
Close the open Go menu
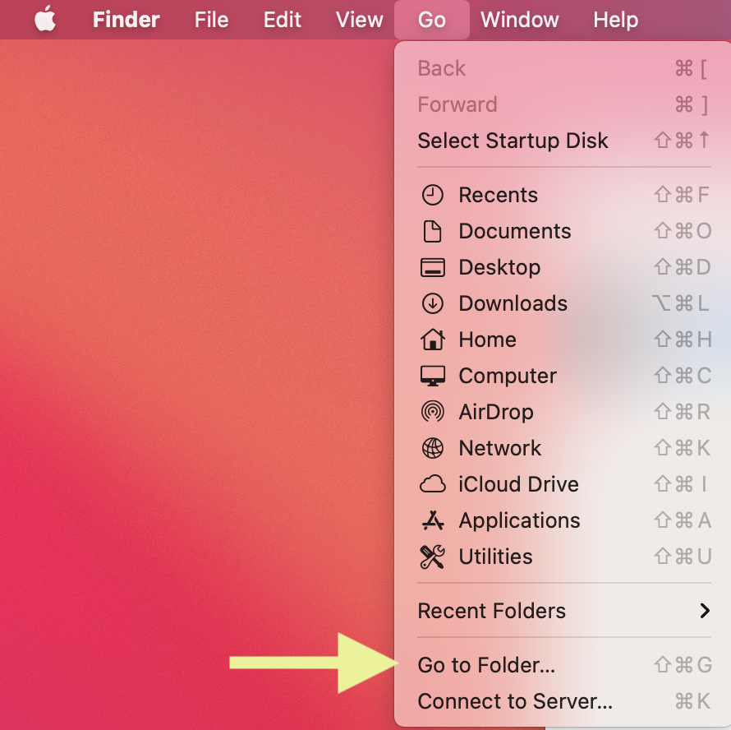[432, 20]
